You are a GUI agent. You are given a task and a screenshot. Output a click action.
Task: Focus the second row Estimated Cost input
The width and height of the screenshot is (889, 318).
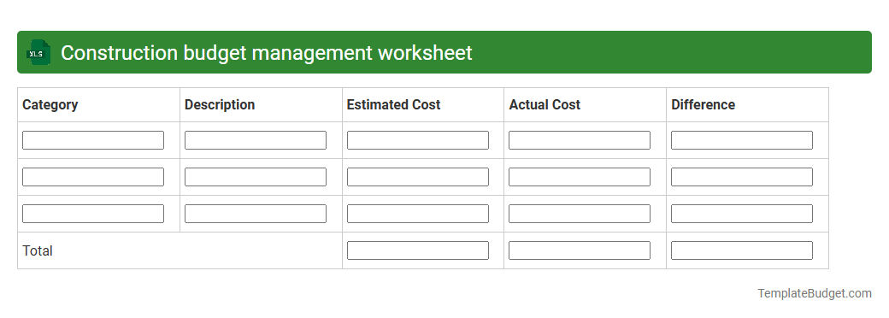point(418,177)
